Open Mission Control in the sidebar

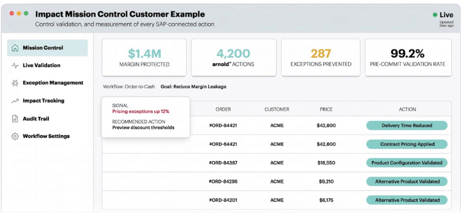coord(47,48)
